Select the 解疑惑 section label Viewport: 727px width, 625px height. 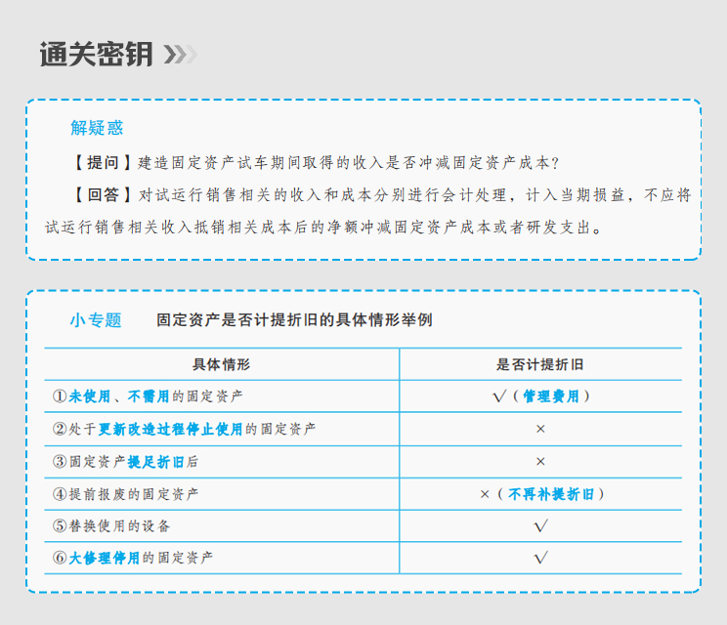(x=97, y=129)
